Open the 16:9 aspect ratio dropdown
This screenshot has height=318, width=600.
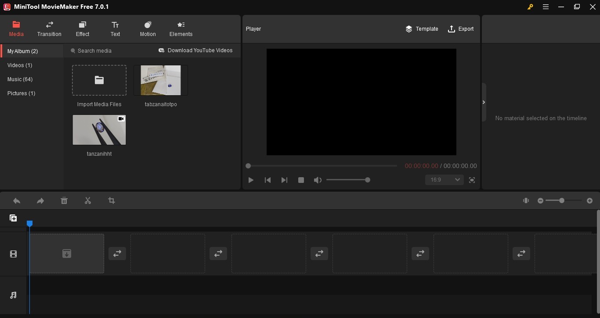click(444, 180)
